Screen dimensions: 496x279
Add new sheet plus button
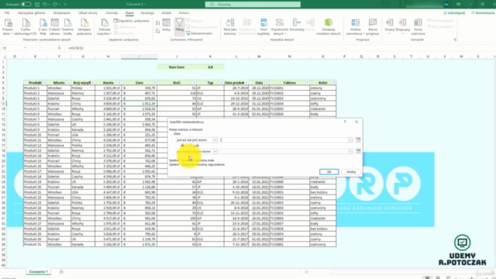click(x=61, y=272)
